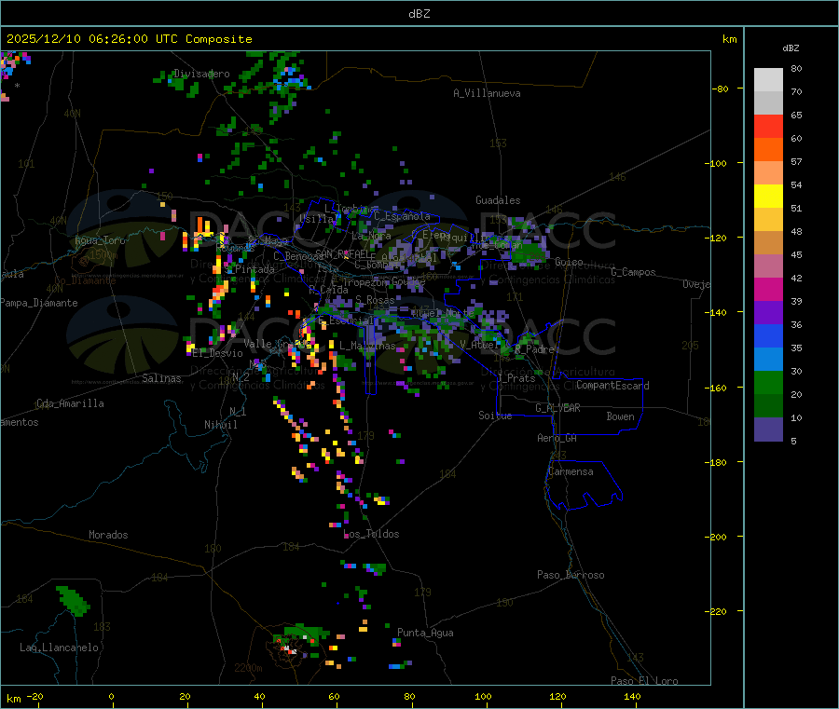Click the "dBZ" heading above the color scale
Screen dimensions: 839x709
(x=791, y=48)
